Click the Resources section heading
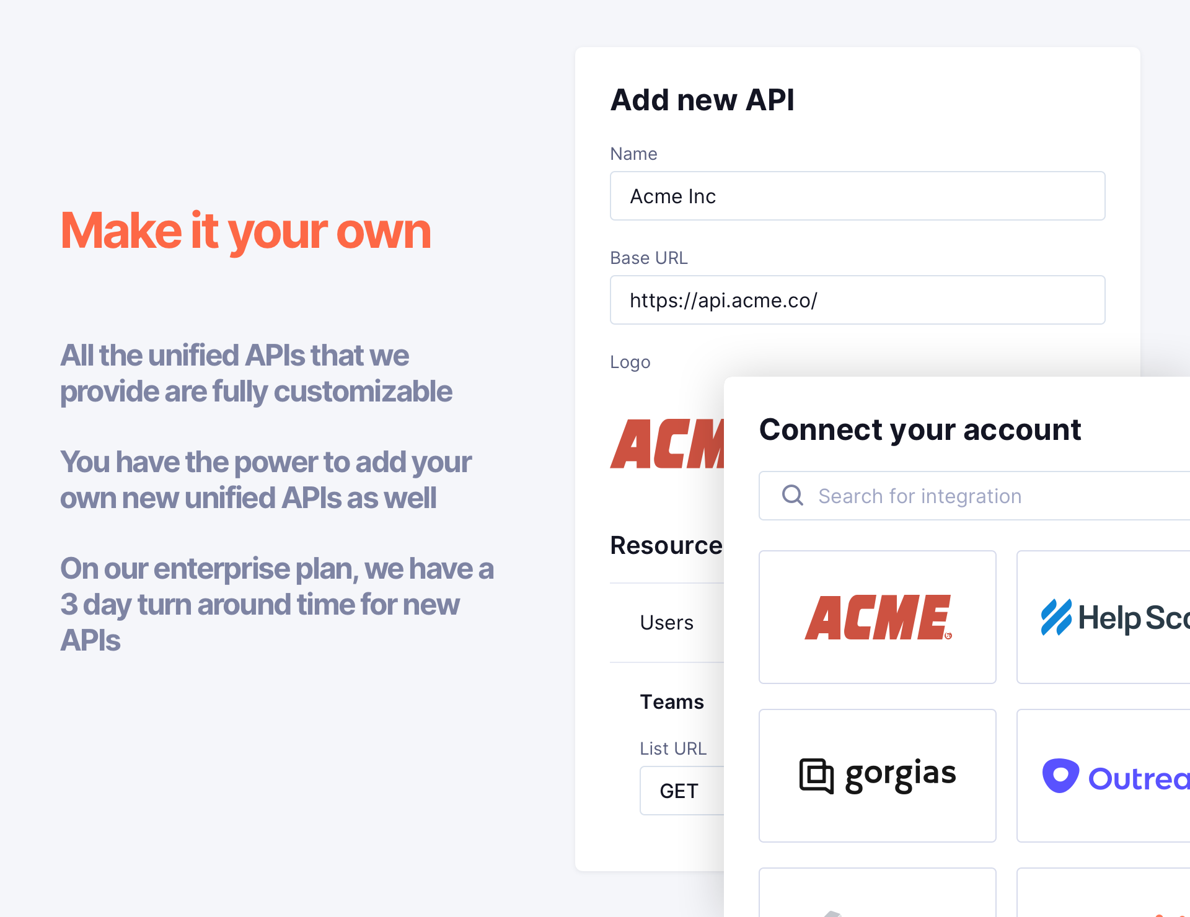Screen dimensions: 1190x917 666,545
